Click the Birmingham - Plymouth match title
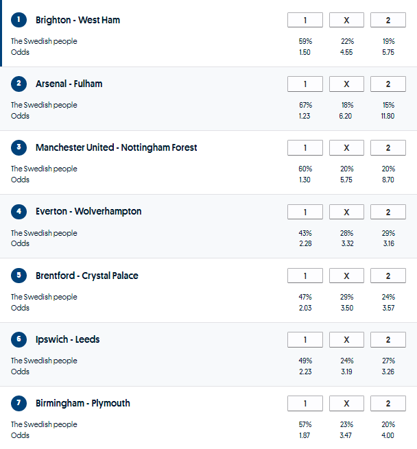Screen dimensions: 417x449 click(82, 403)
